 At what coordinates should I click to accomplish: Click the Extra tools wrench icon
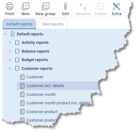coord(116,6)
